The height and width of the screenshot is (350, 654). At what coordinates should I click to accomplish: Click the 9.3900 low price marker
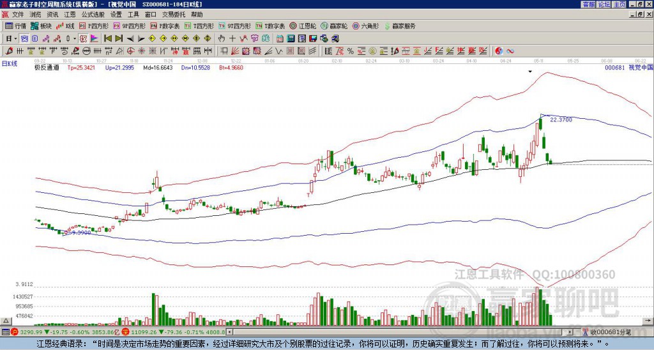(x=81, y=232)
